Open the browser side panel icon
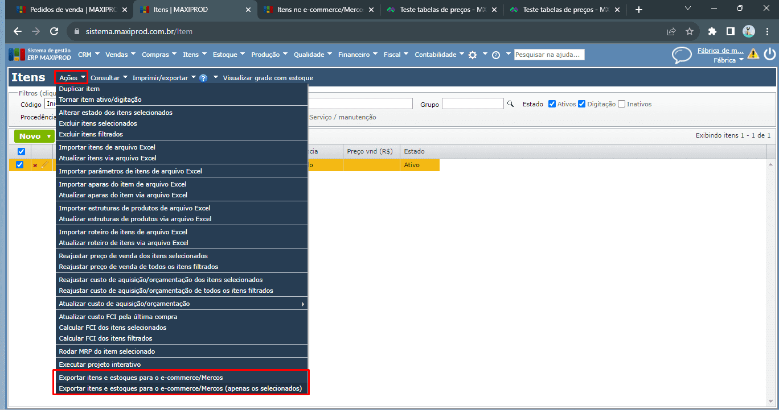Image resolution: width=779 pixels, height=410 pixels. tap(731, 31)
